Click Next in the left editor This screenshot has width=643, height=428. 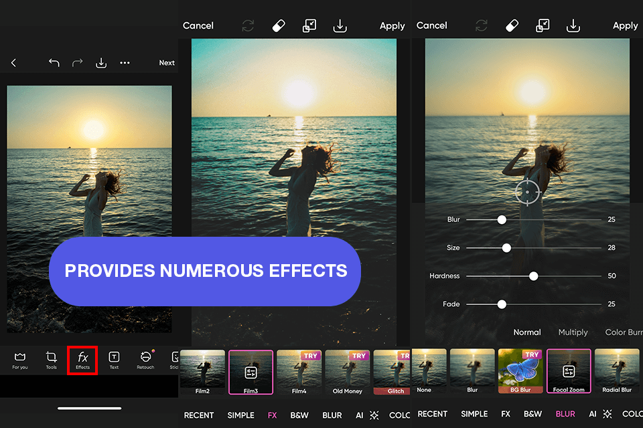click(x=167, y=63)
